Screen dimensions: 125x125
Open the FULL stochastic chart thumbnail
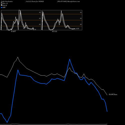(x=62, y=20)
